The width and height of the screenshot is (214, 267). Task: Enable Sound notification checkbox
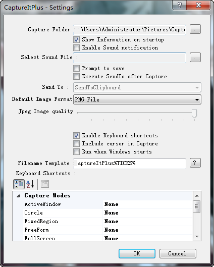[x=76, y=47]
